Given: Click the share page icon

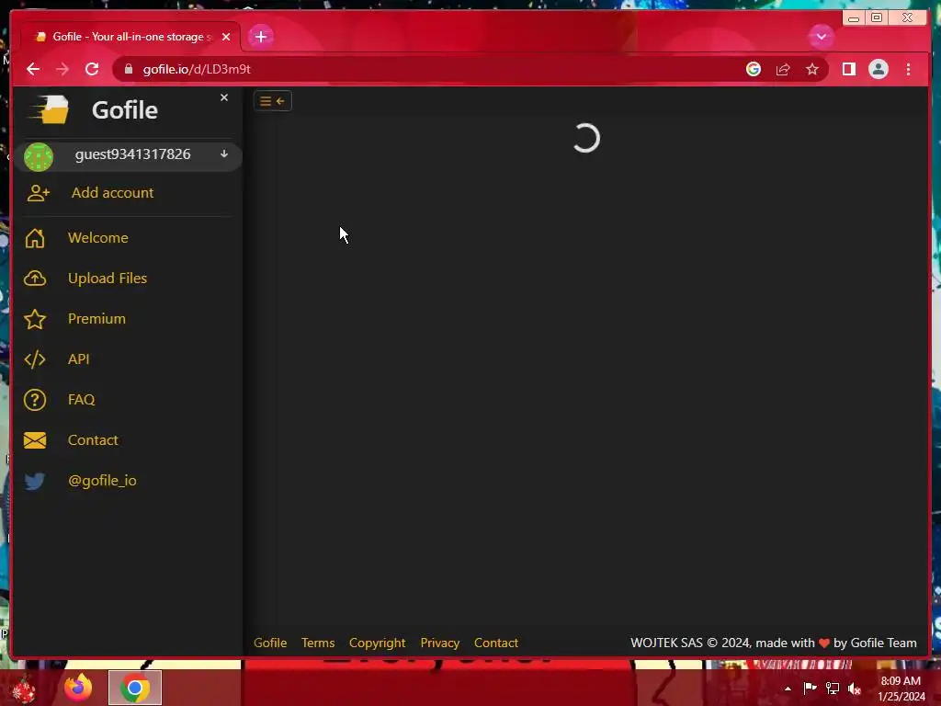Looking at the screenshot, I should coord(783,69).
